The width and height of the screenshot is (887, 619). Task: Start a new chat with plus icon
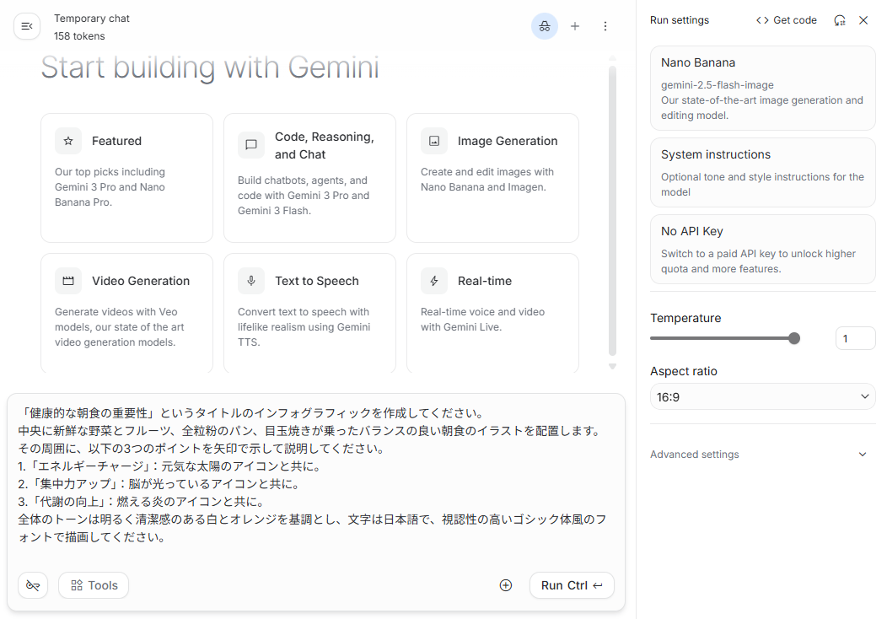(x=575, y=26)
